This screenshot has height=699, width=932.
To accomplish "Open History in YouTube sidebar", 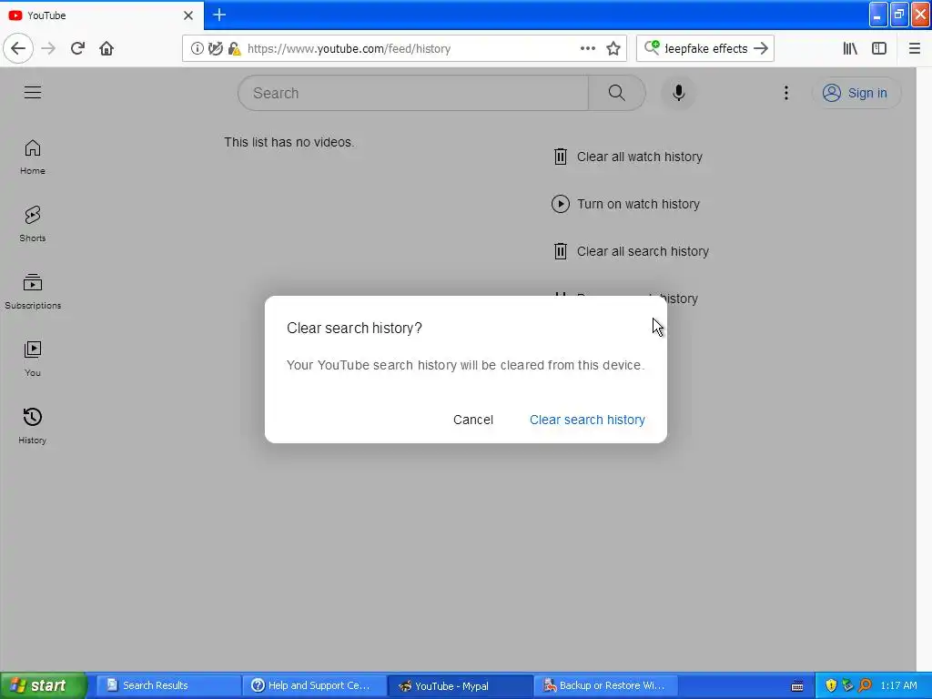I will [33, 426].
